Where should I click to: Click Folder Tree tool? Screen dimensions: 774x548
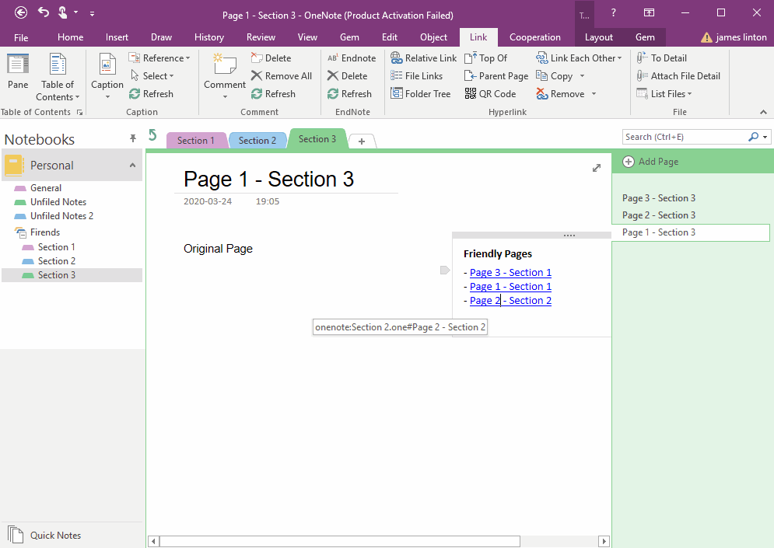[421, 94]
